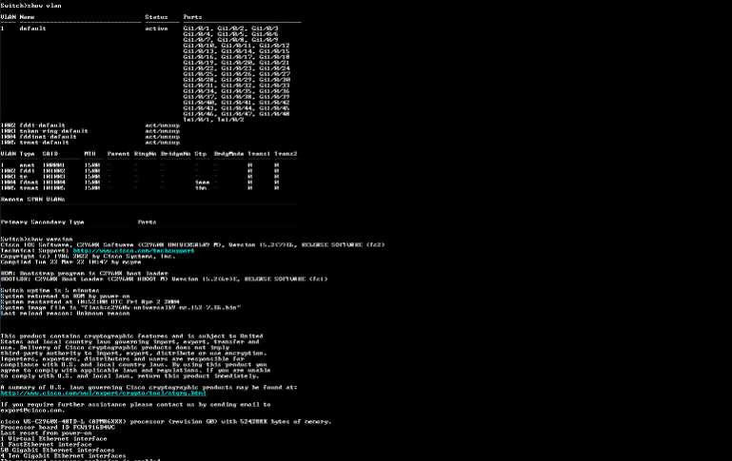
Task: Click the 'Primary Secondary Type' heading
Action: click(42, 222)
